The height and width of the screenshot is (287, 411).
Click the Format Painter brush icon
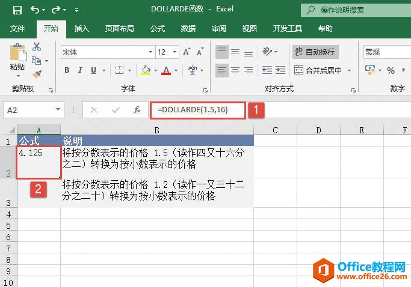pos(37,74)
